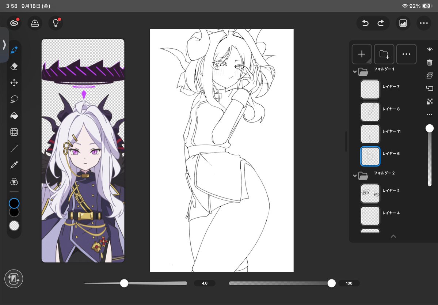
Task: Tap the battery indicator in status bar
Action: (x=427, y=6)
